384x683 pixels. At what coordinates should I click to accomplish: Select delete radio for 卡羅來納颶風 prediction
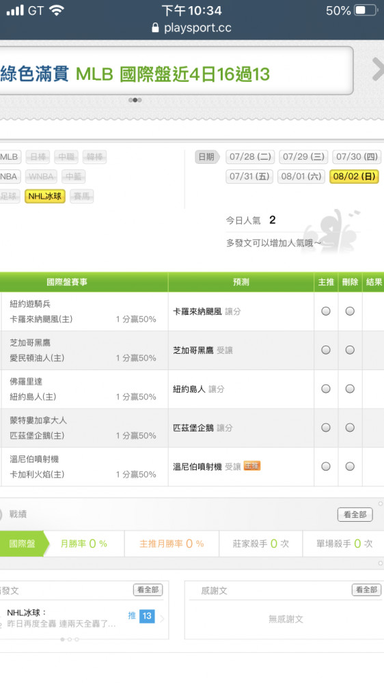(350, 311)
